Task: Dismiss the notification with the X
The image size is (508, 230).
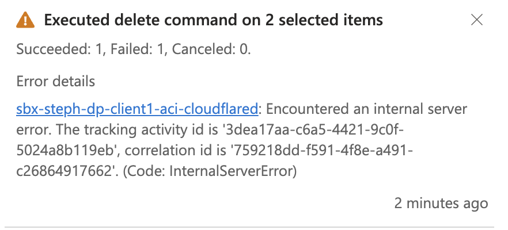Action: [x=477, y=21]
